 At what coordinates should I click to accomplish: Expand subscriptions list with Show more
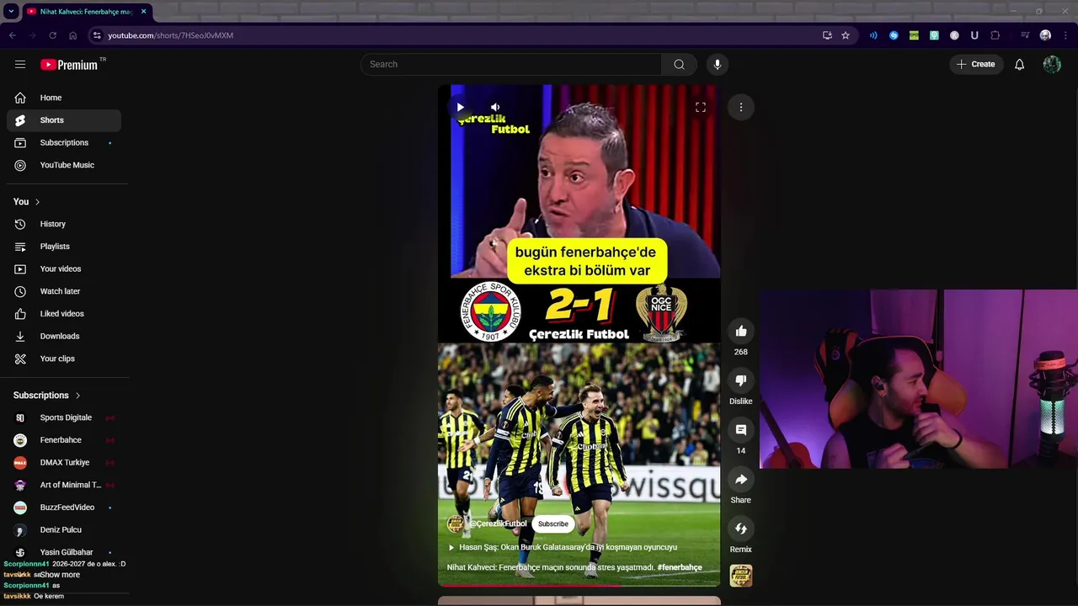point(59,575)
